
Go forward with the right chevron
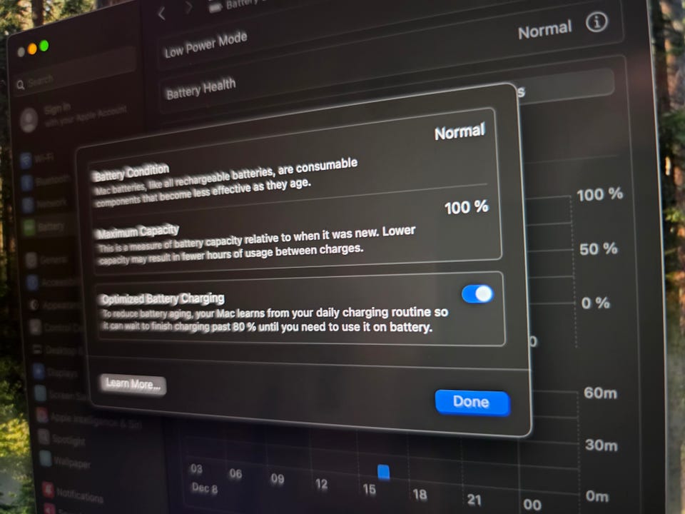(189, 7)
